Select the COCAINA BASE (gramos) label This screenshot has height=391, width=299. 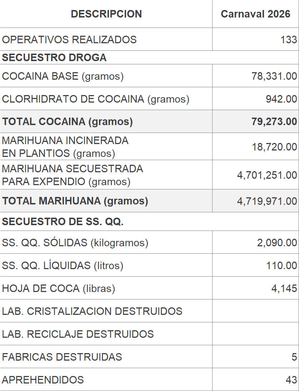tap(63, 76)
